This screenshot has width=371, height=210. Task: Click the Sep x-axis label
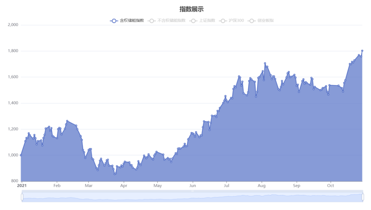[296, 186]
